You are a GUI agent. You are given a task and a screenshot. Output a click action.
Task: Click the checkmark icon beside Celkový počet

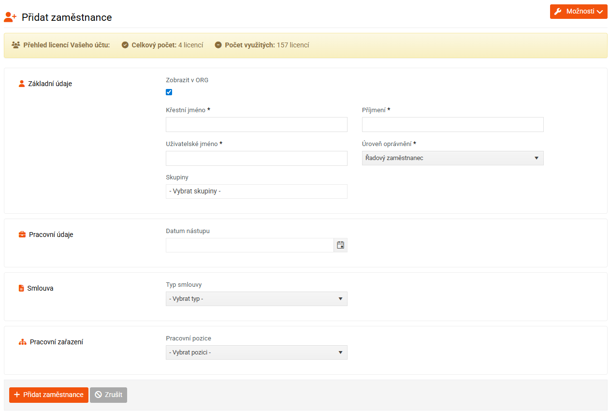(125, 45)
